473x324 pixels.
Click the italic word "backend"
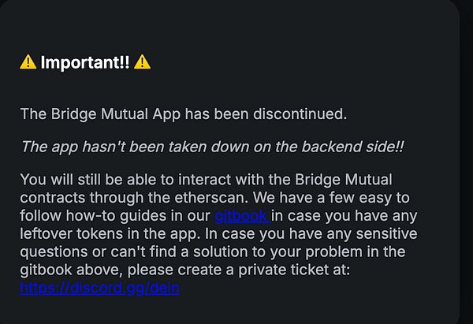coord(296,147)
